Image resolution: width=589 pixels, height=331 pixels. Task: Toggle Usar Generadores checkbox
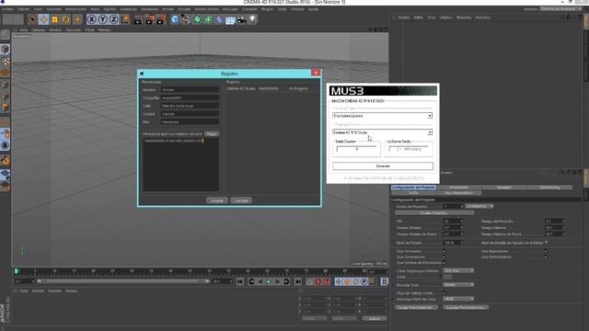pyautogui.click(x=445, y=257)
